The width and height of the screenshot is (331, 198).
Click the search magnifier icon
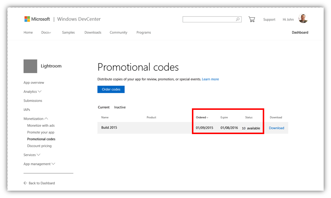(x=238, y=19)
